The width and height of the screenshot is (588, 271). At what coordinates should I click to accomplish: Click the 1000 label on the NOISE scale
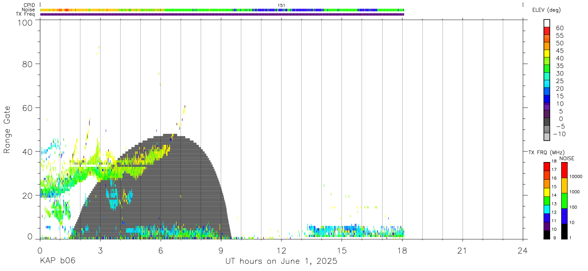(575, 192)
